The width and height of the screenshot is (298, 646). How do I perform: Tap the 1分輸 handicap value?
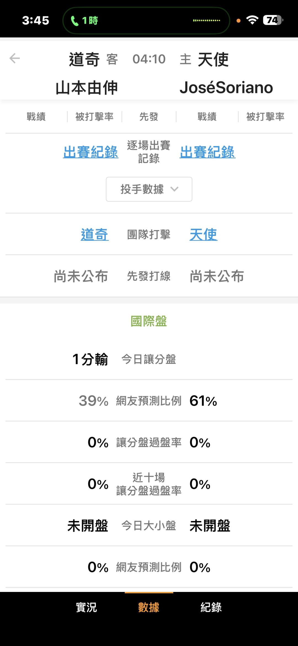point(90,359)
